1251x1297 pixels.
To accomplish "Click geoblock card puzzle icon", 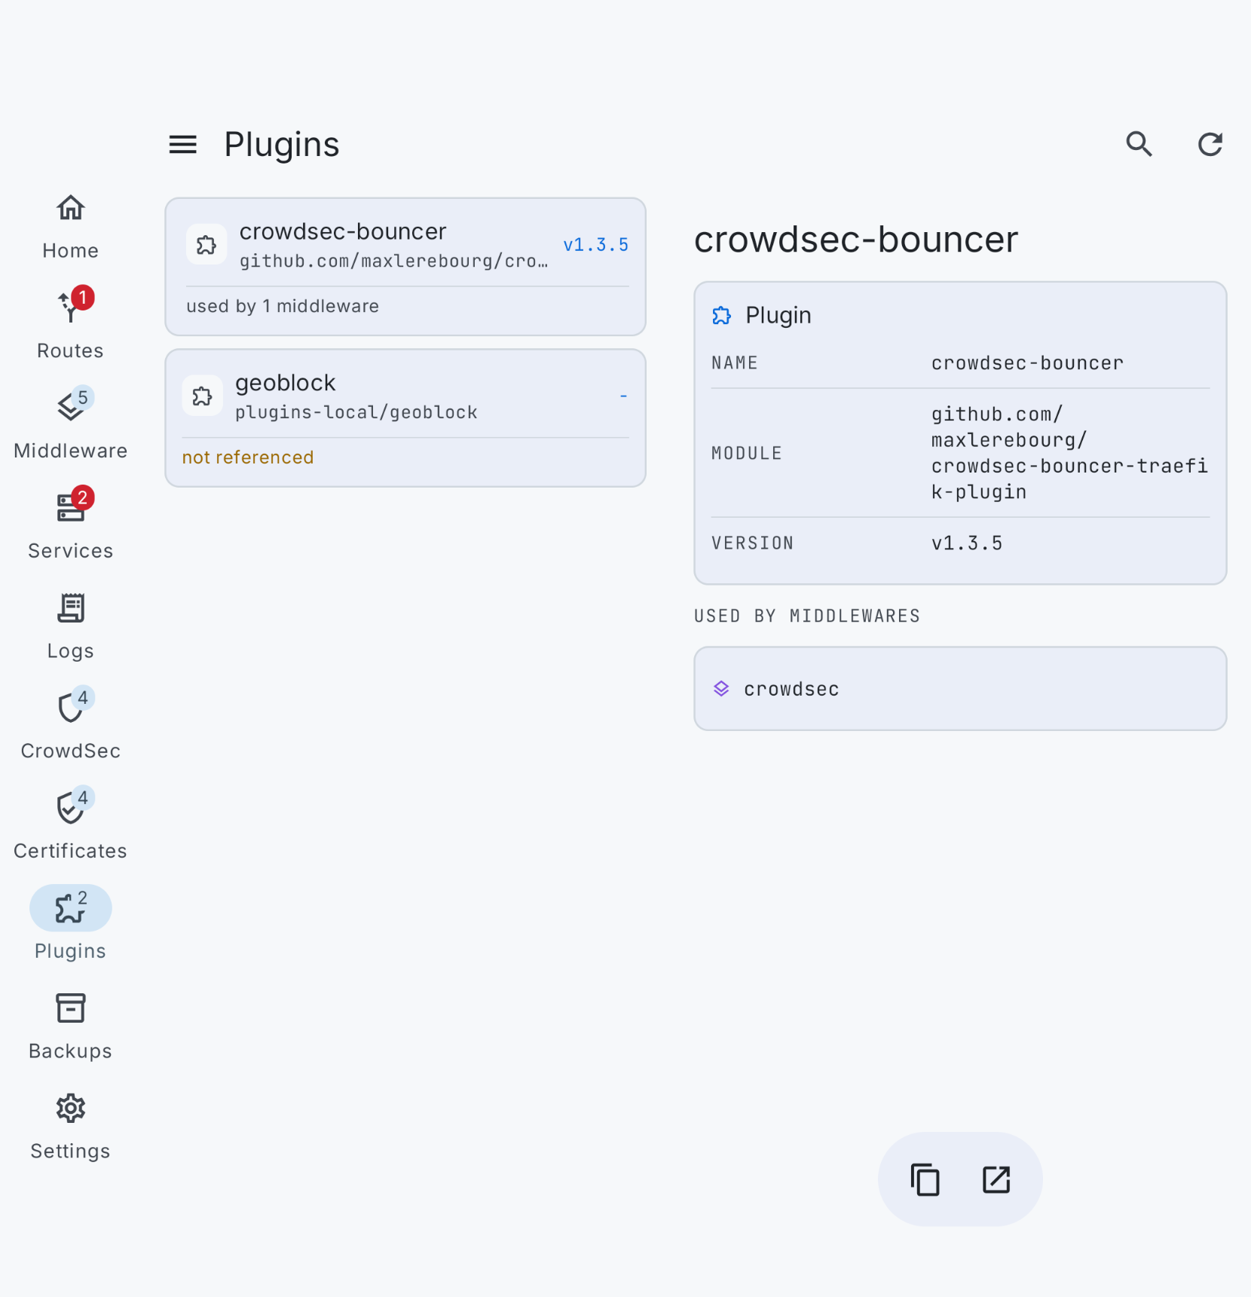I will click(x=202, y=396).
